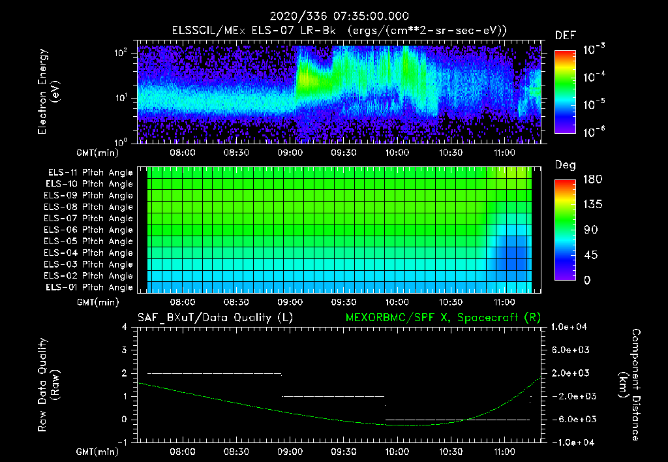Click the Component Distance (km) axis label
The image size is (668, 462).
pos(630,385)
